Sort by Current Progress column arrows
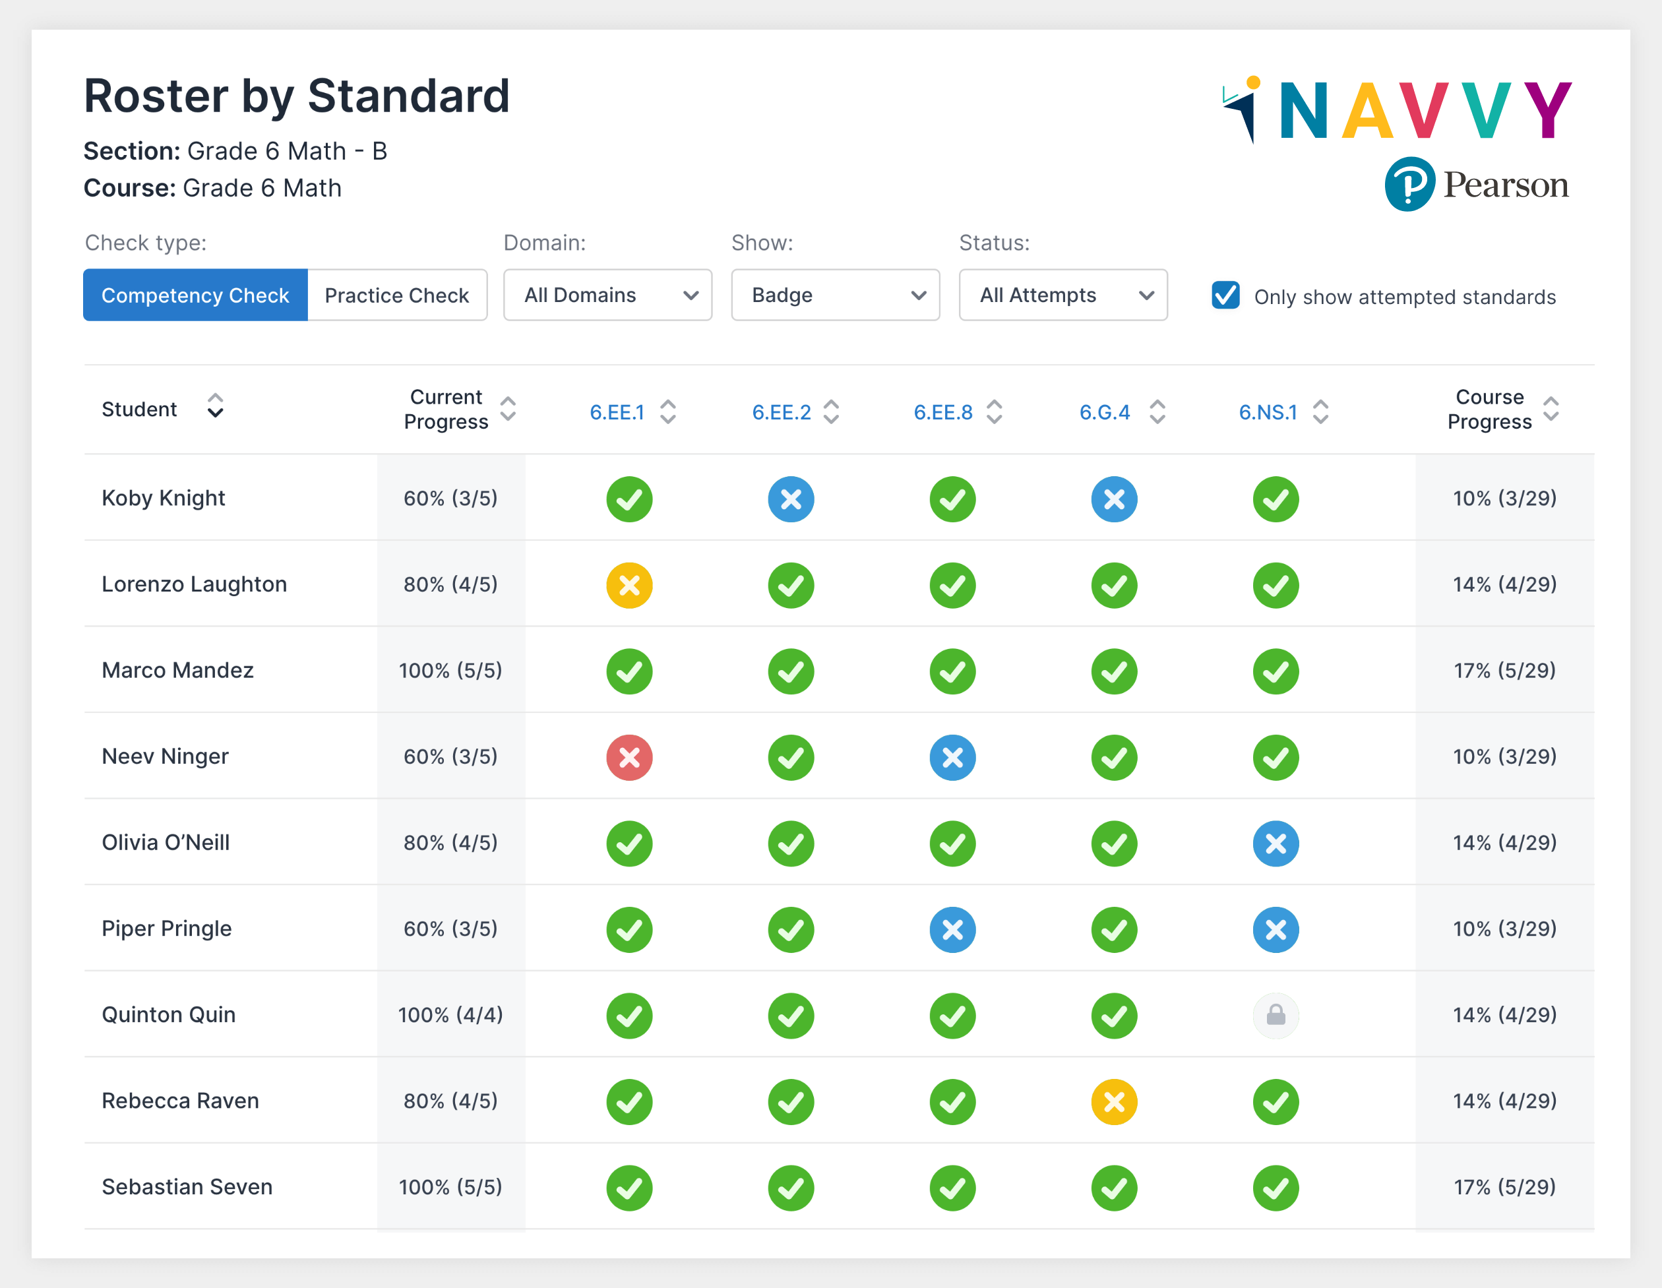The height and width of the screenshot is (1288, 1662). [508, 410]
